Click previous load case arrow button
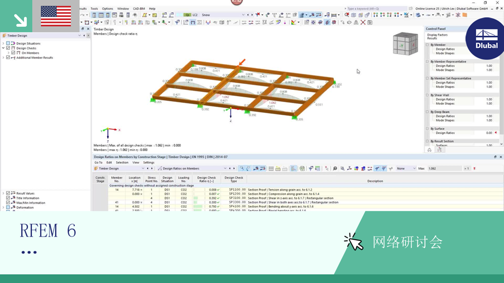The image size is (504, 283). (248, 15)
